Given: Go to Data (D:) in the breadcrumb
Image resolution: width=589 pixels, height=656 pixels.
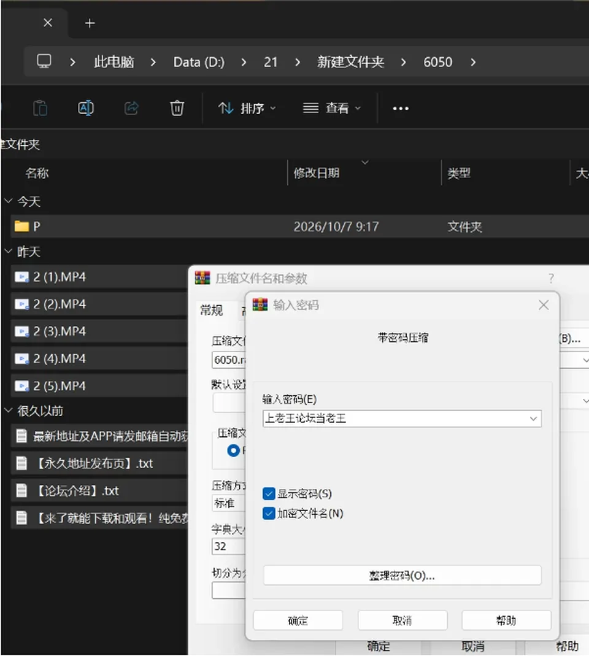Looking at the screenshot, I should (x=199, y=63).
